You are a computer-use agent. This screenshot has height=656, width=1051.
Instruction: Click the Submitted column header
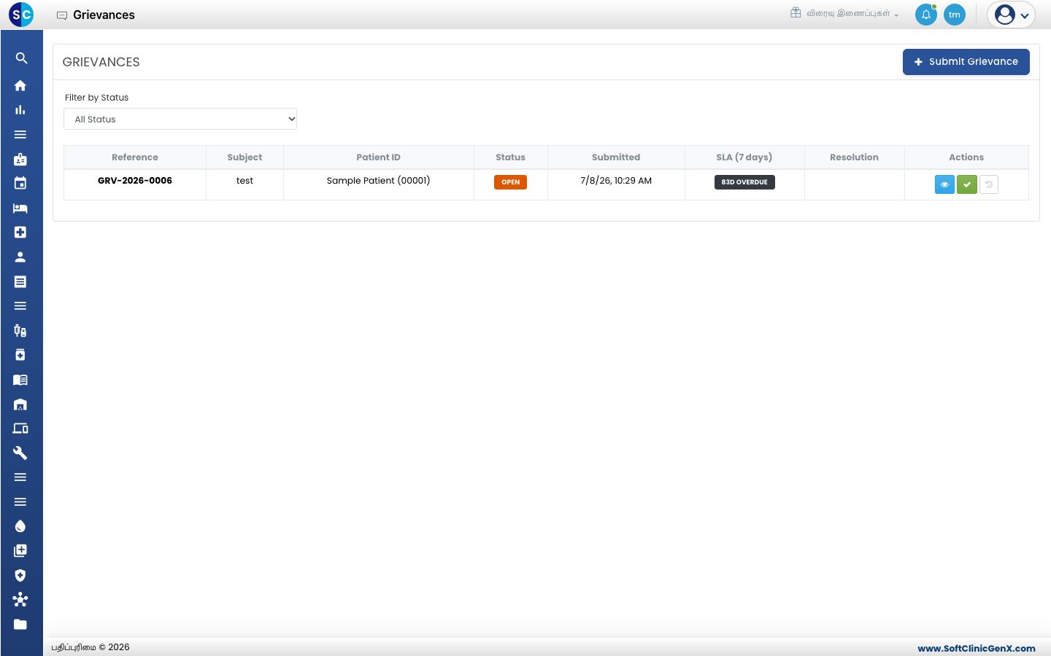(616, 157)
